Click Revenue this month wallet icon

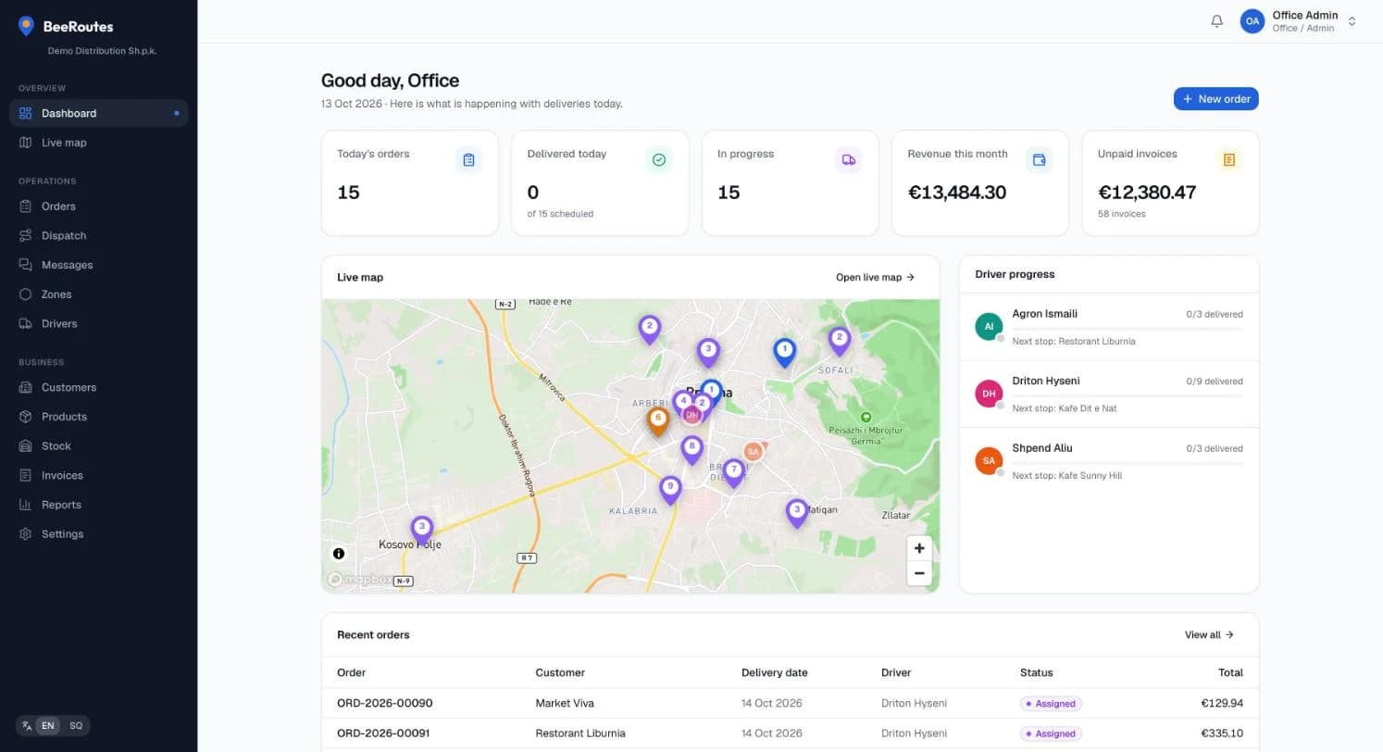[1039, 160]
